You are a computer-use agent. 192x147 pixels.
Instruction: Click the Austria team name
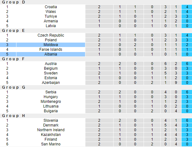click(51, 64)
